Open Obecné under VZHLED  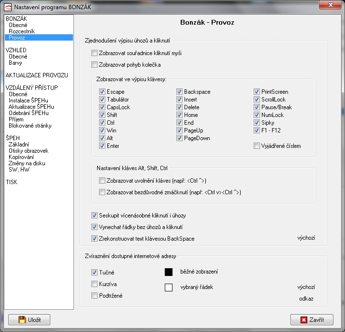pyautogui.click(x=18, y=57)
